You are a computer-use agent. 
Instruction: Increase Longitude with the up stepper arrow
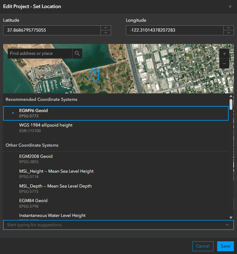pyautogui.click(x=228, y=28)
